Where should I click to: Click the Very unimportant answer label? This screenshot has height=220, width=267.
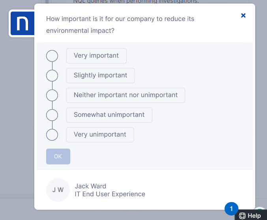click(100, 135)
